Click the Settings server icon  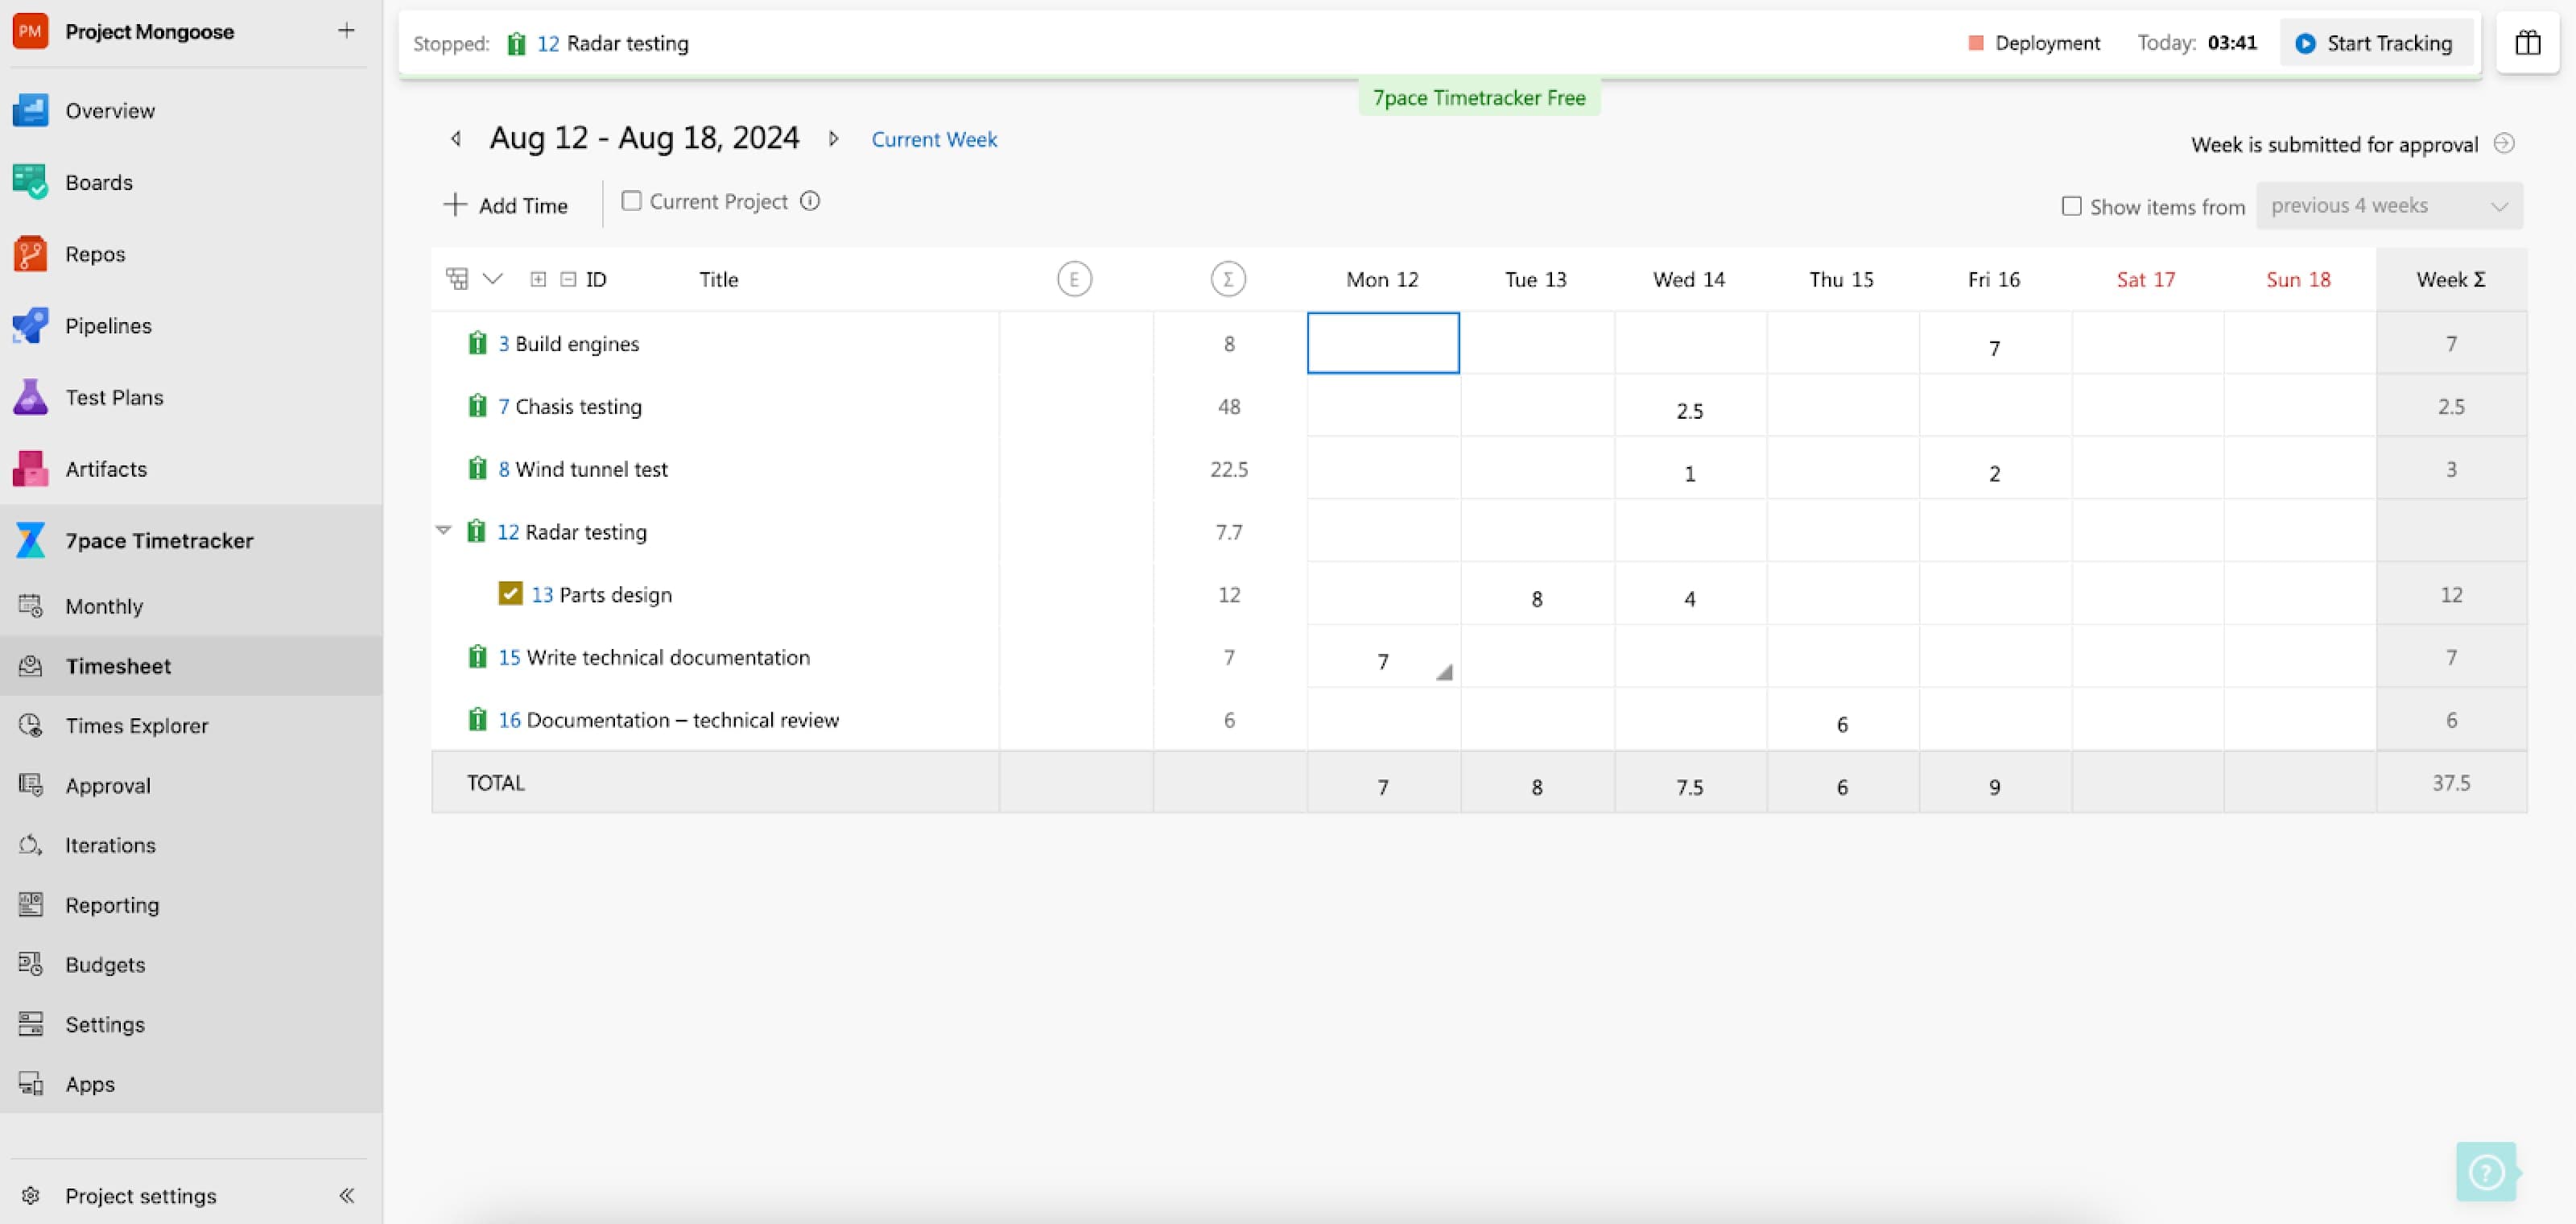point(31,1024)
